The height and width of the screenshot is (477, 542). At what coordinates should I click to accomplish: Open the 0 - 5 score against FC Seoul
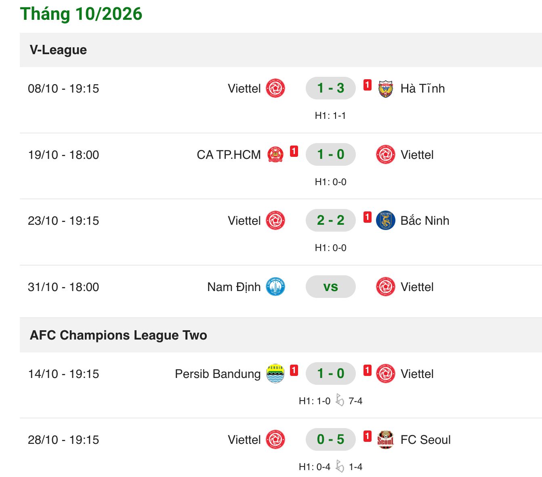pyautogui.click(x=331, y=439)
